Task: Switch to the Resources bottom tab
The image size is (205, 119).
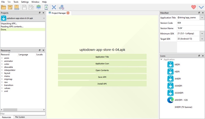Action: coord(6,117)
